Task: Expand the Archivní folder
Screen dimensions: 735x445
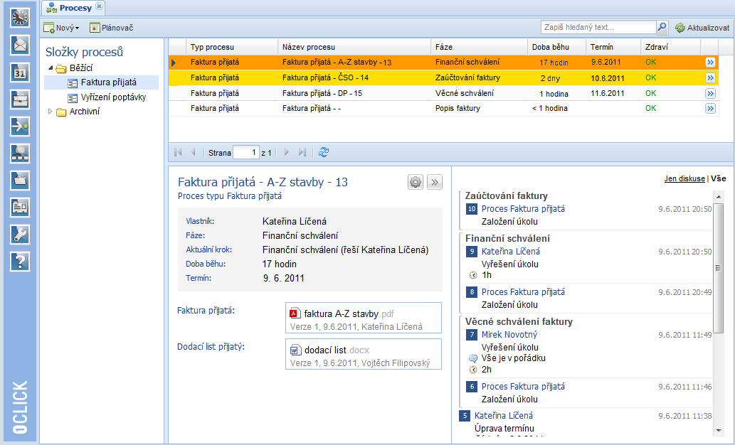Action: pyautogui.click(x=50, y=112)
